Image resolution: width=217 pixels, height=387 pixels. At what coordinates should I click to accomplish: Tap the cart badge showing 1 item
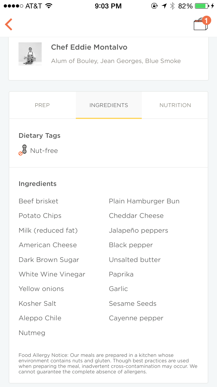coord(206,20)
